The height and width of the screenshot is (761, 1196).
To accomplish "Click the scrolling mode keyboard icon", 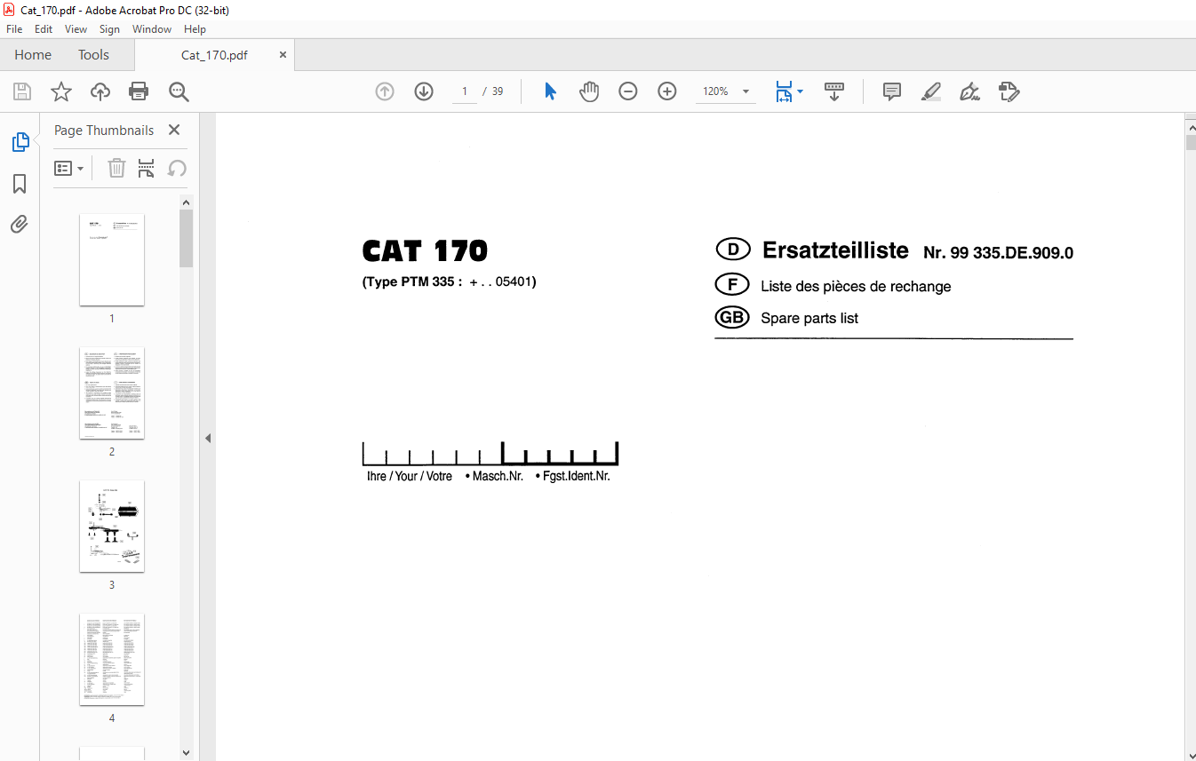I will [834, 91].
